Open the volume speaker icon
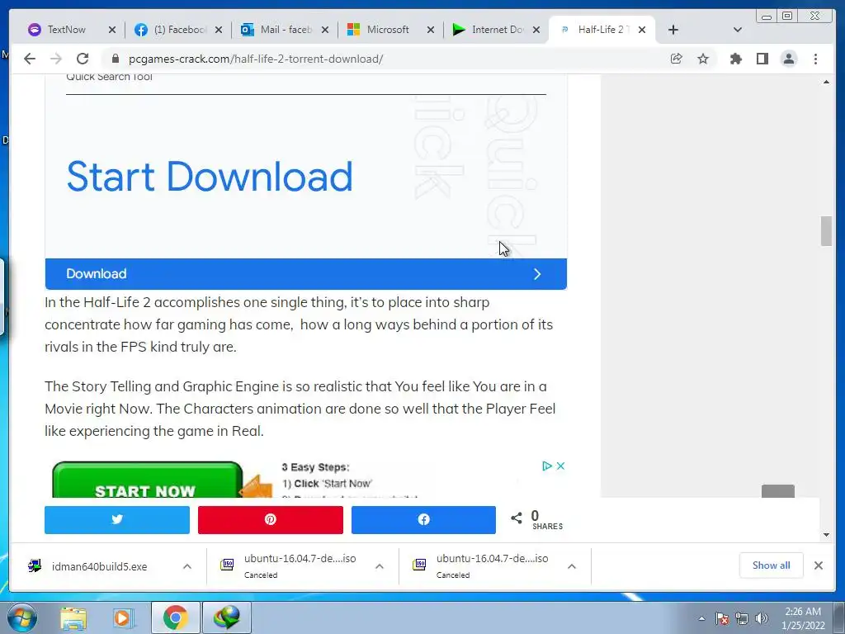 tap(762, 618)
